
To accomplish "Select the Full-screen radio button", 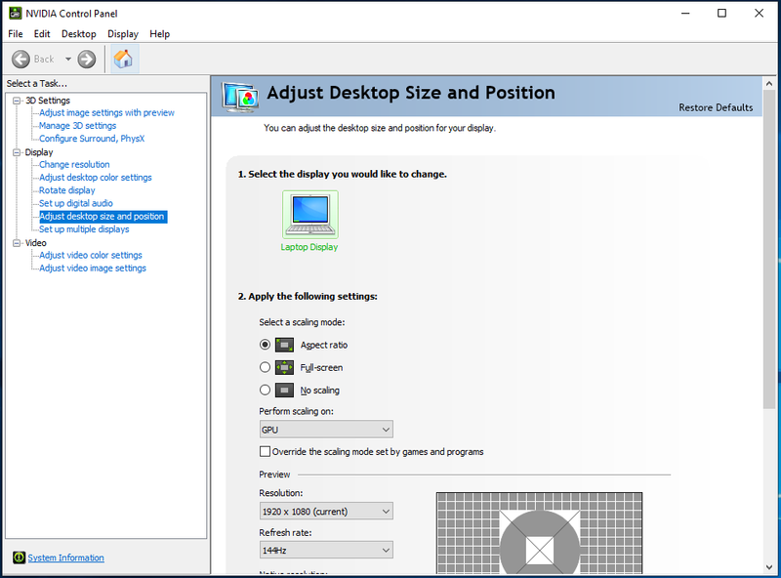I will tap(265, 367).
